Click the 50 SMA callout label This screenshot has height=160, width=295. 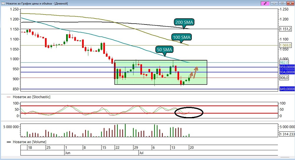pyautogui.click(x=165, y=50)
